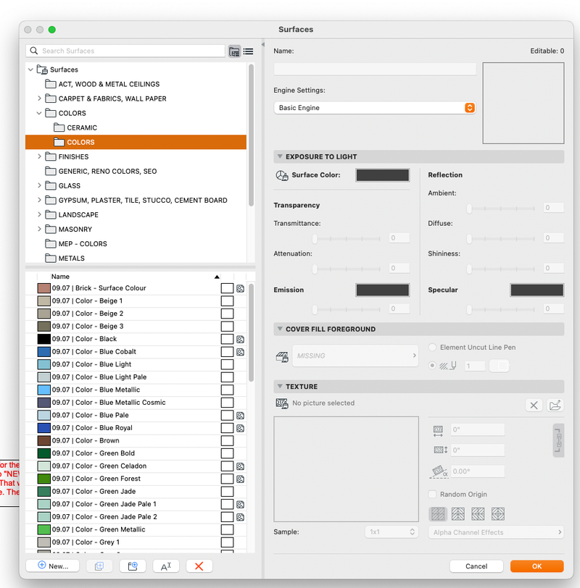This screenshot has width=580, height=588.
Task: Collapse the parent COLORS folder chevron
Action: 39,113
